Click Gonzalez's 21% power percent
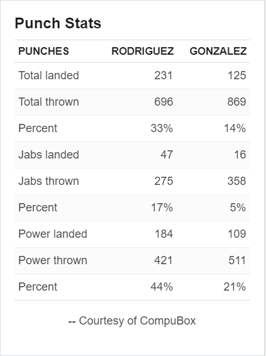Viewport: 266px width, 356px height. [x=235, y=287]
